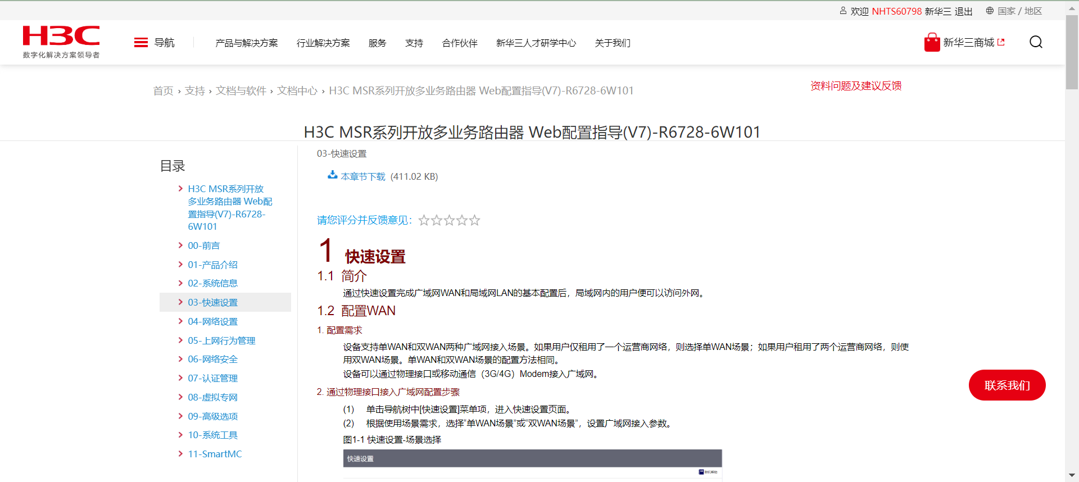Click the chapter download icon
This screenshot has height=482, width=1079.
[333, 175]
